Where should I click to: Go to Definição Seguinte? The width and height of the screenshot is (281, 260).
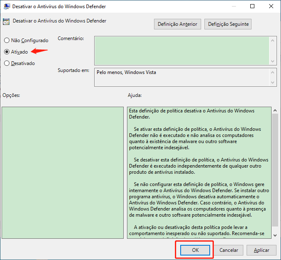click(x=228, y=24)
